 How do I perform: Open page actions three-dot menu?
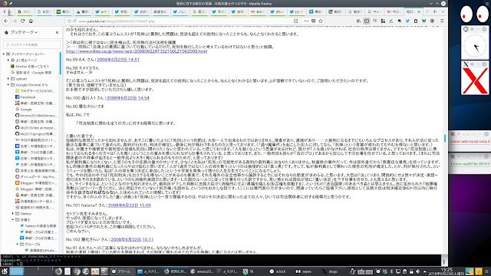306,21
